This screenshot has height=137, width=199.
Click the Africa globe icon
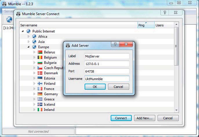coord(34,36)
